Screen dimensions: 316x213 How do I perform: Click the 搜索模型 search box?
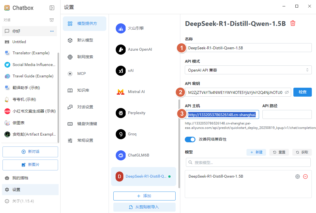(x=248, y=162)
